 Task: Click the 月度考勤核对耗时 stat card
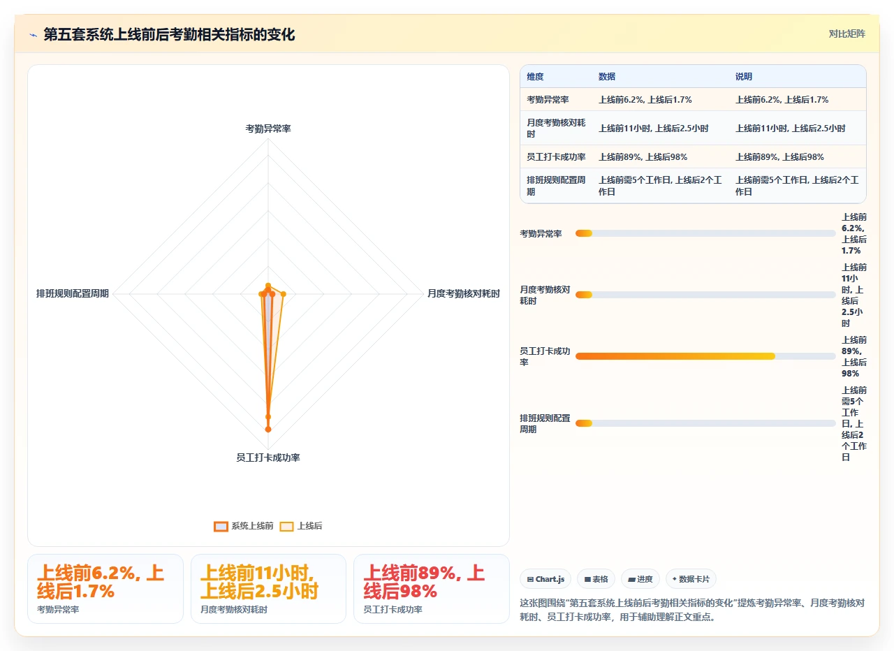click(x=268, y=589)
